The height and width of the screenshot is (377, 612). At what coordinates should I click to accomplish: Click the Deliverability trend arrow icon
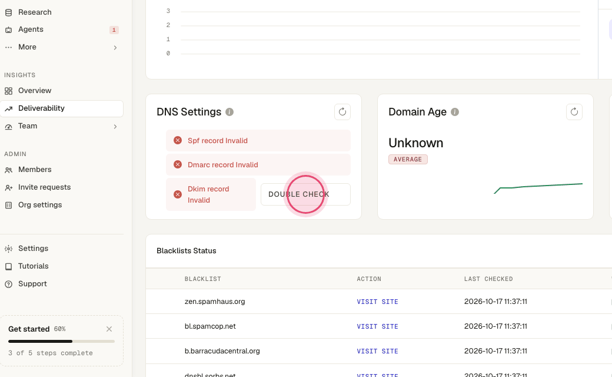pos(9,108)
